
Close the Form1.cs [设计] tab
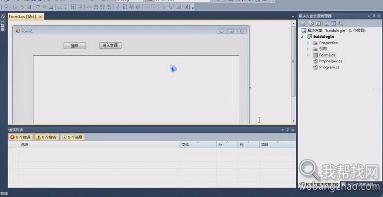click(40, 16)
